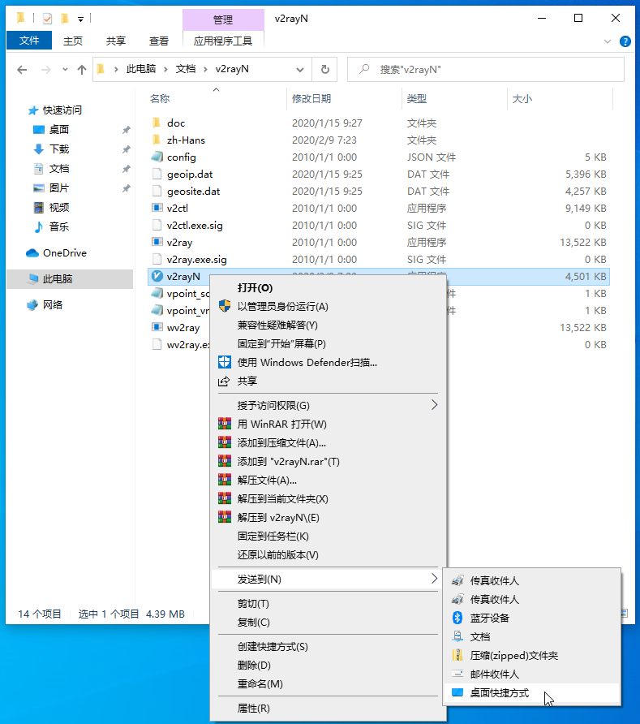Image resolution: width=640 pixels, height=724 pixels.
Task: Select the doc folder
Action: (176, 123)
